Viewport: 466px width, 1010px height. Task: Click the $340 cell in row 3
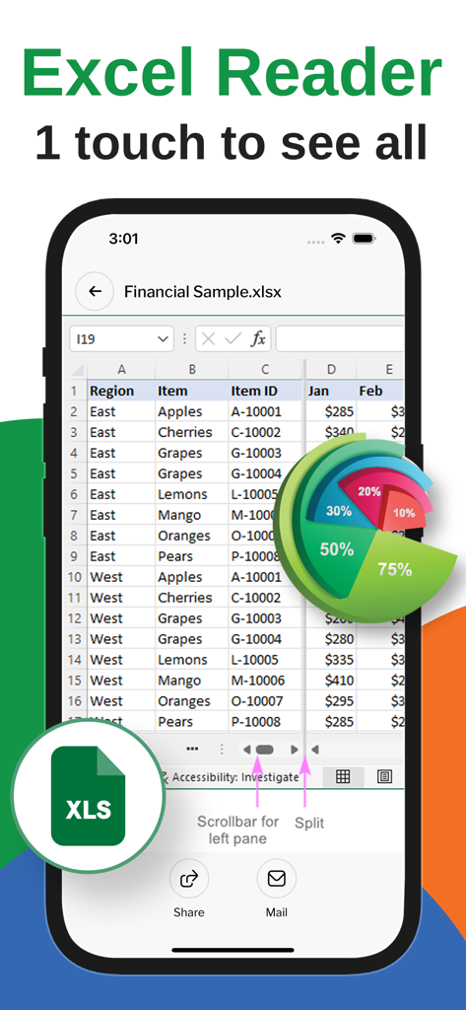(x=331, y=432)
